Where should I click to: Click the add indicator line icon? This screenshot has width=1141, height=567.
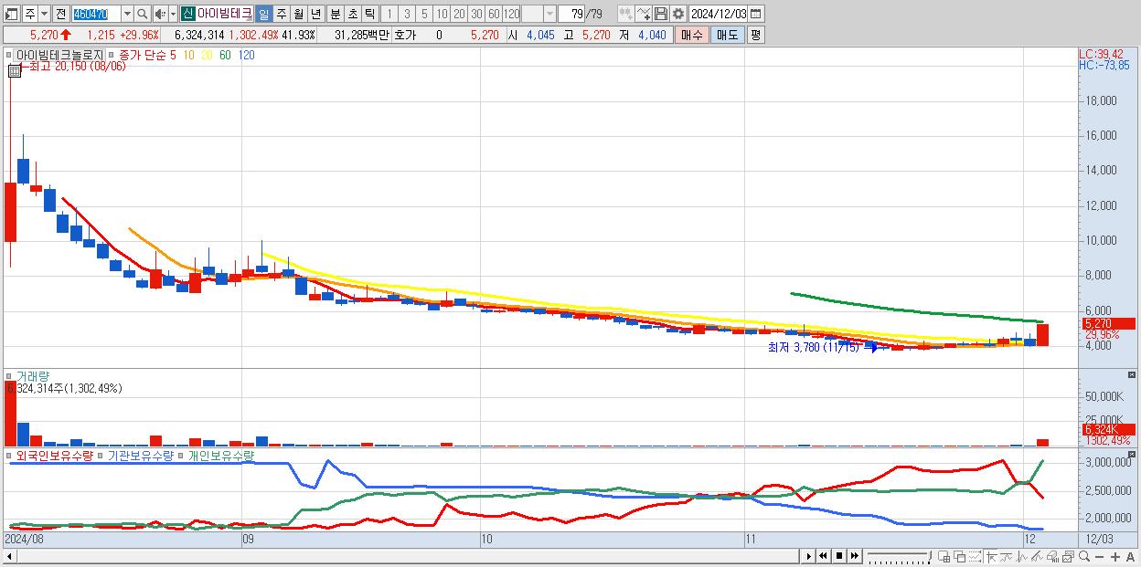coord(643,15)
